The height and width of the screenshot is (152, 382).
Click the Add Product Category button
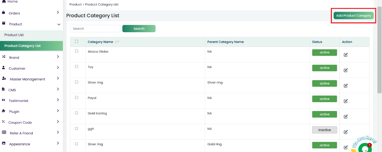[353, 16]
